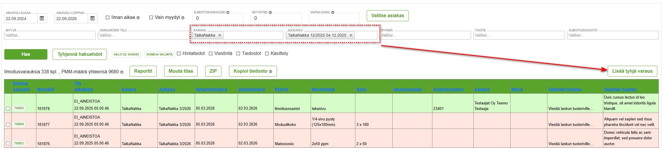Screen dimensions: 664x148
Task: Click Lisää tyhjä varaus button
Action: coord(632,71)
